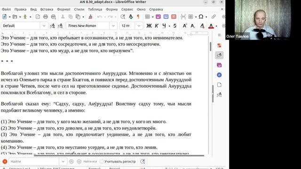Image resolution: width=301 pixels, height=169 pixels.
Task: Click the New Document icon
Action: 4,17
